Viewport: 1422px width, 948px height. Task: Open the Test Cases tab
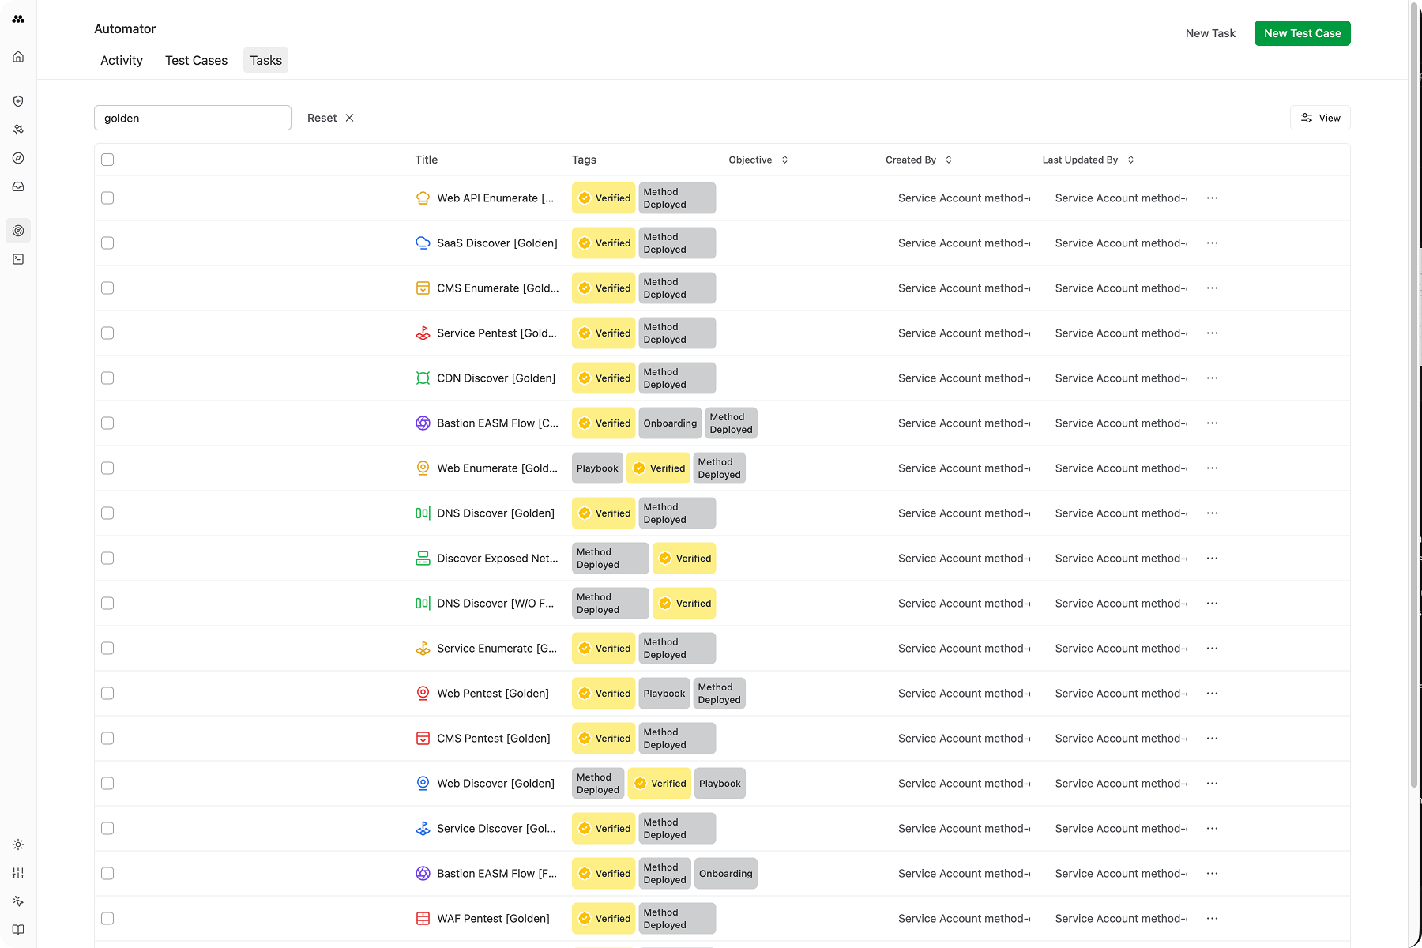point(196,61)
